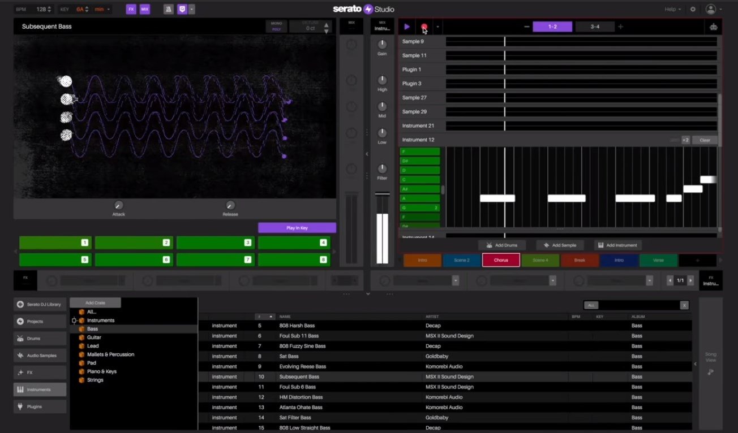Viewport: 738px width, 433px height.
Task: Switch to Song View
Action: pos(711,363)
